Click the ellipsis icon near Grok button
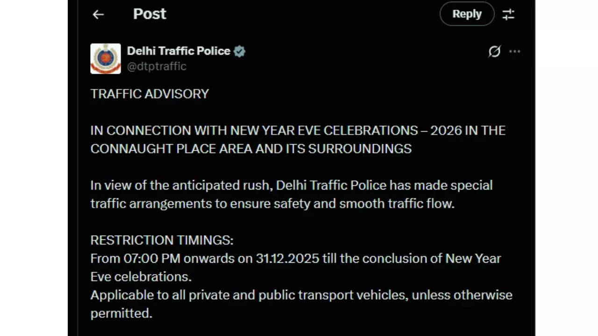 pyautogui.click(x=515, y=52)
